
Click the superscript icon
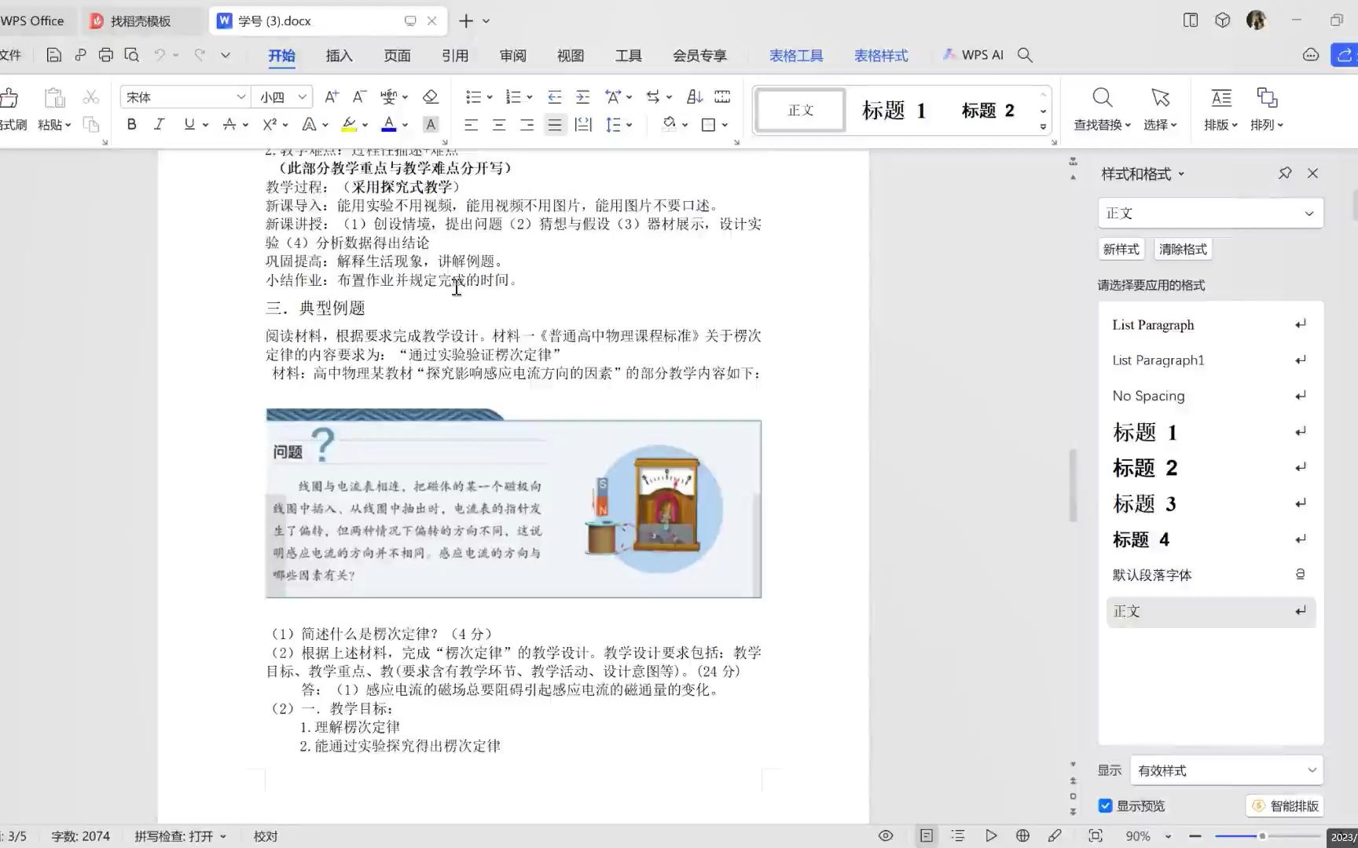[x=270, y=124]
